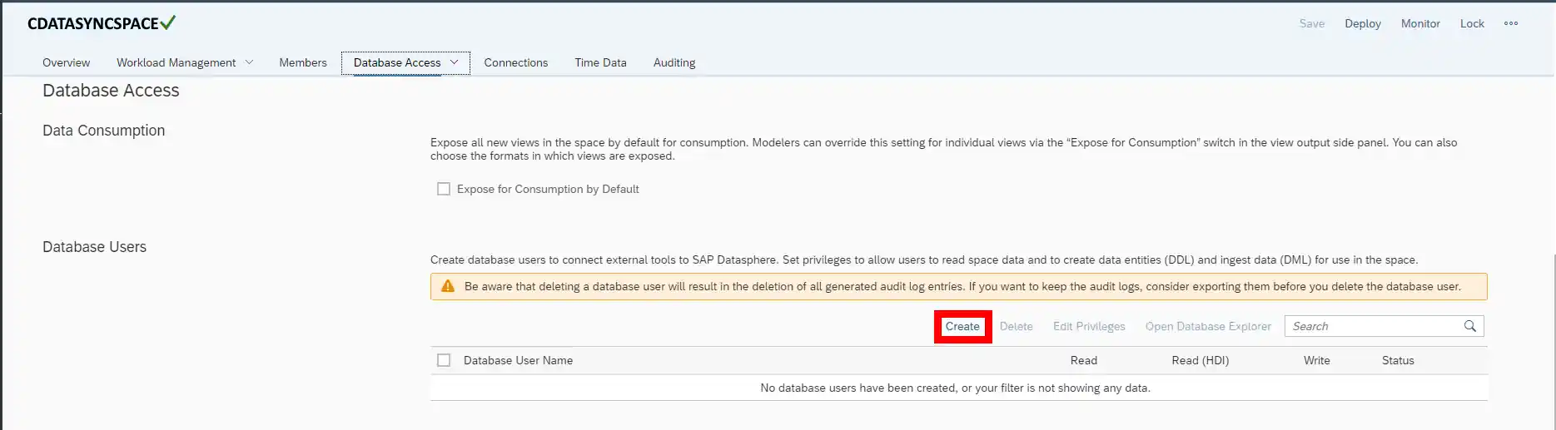Enable Expose for Consumption by Default
Viewport: 1556px width, 430px height.
tap(444, 189)
